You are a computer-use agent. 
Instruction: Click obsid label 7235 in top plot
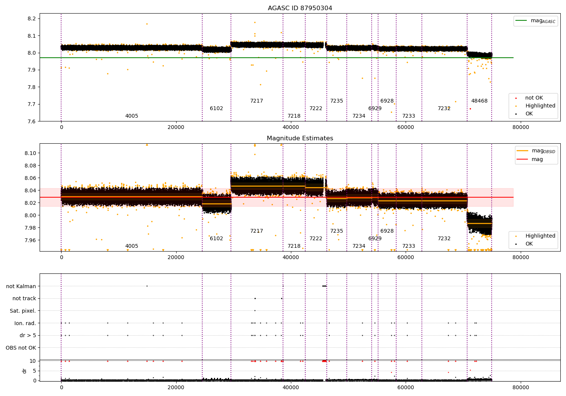[x=337, y=101]
